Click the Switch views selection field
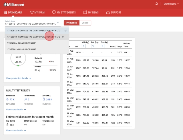 (x=33, y=24)
